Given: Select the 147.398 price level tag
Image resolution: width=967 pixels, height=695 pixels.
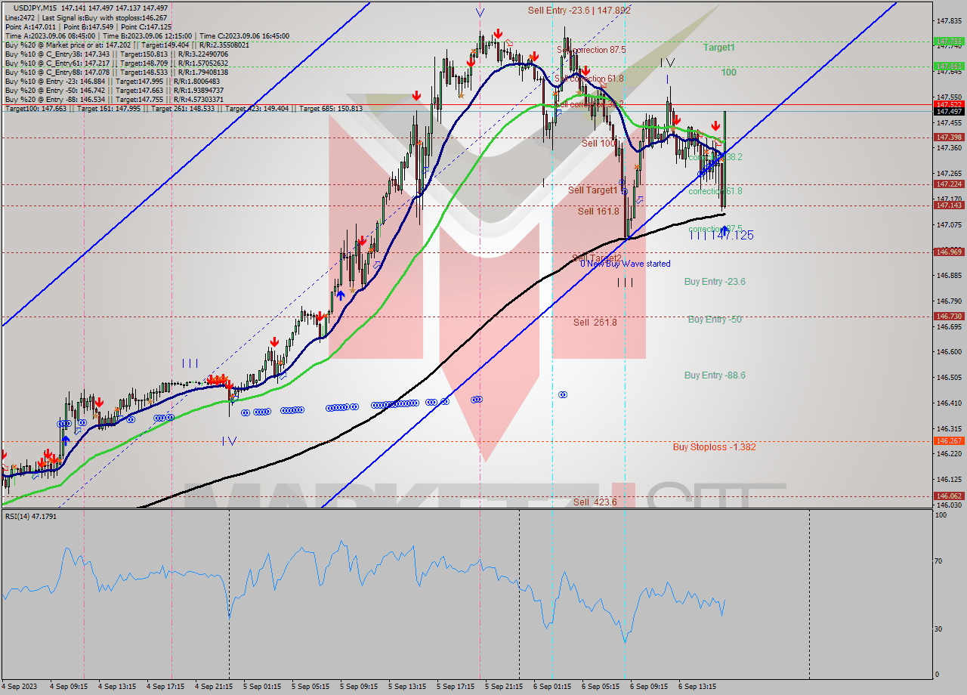Looking at the screenshot, I should [x=949, y=137].
